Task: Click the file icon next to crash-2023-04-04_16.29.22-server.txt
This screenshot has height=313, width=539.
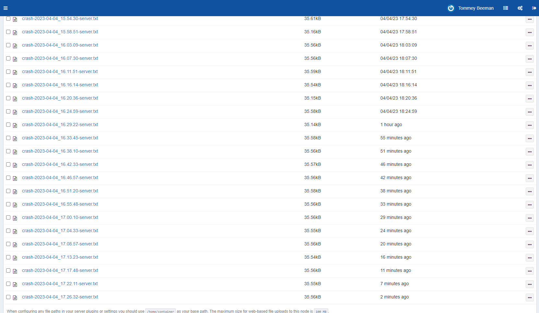Action: coord(15,125)
